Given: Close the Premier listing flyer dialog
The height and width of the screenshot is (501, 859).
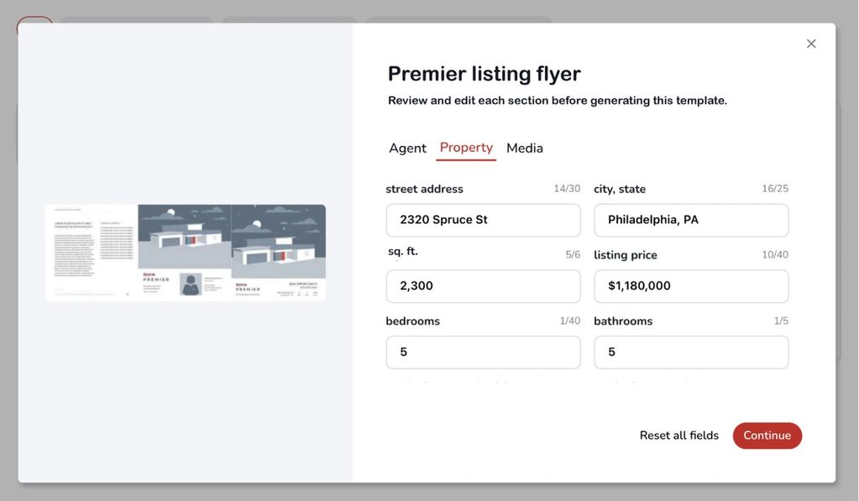Looking at the screenshot, I should pyautogui.click(x=811, y=44).
